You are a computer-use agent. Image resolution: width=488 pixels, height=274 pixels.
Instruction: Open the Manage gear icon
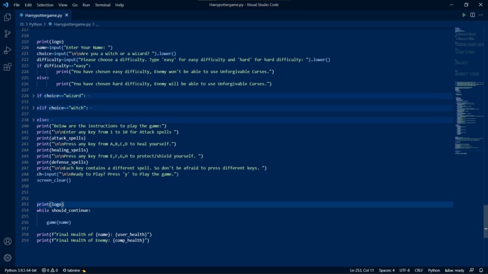tap(7, 258)
